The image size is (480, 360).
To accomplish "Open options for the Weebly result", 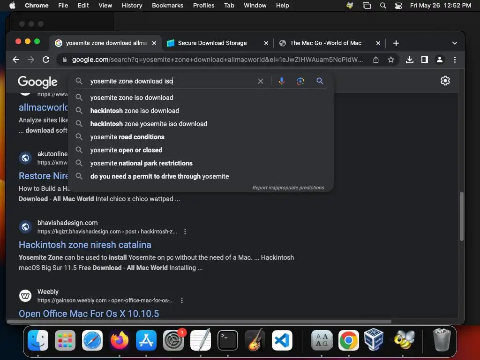I will coord(182,300).
